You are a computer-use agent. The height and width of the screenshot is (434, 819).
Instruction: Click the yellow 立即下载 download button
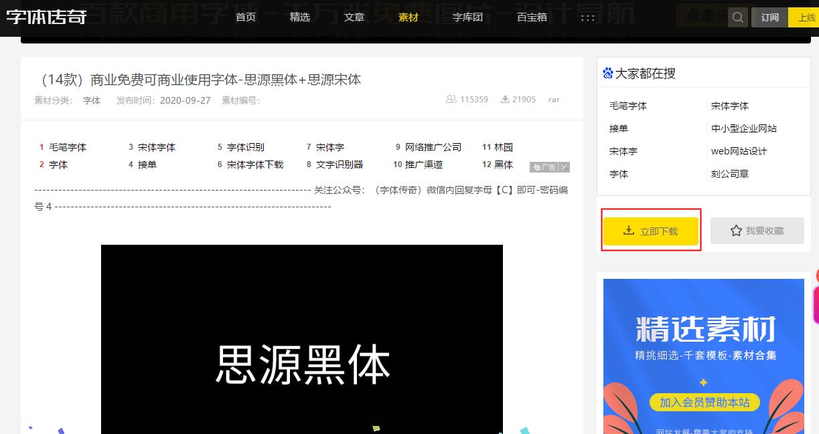pyautogui.click(x=650, y=230)
